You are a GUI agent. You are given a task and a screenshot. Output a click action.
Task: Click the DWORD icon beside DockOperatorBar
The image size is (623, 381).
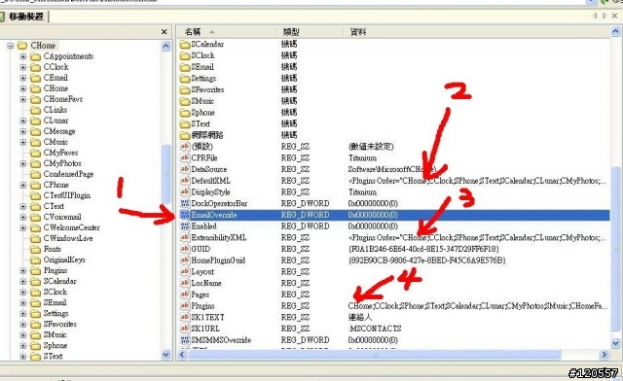point(185,203)
